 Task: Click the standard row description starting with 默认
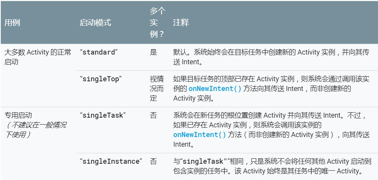[x=271, y=57]
